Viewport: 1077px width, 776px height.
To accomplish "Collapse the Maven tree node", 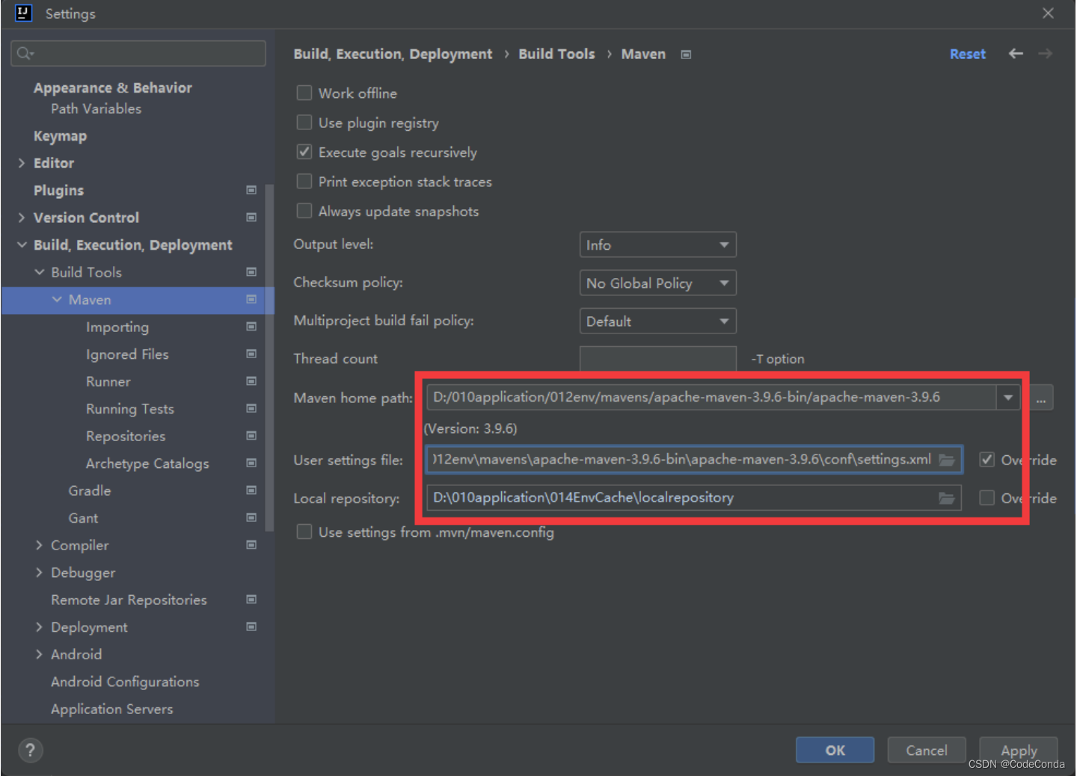I will point(57,299).
